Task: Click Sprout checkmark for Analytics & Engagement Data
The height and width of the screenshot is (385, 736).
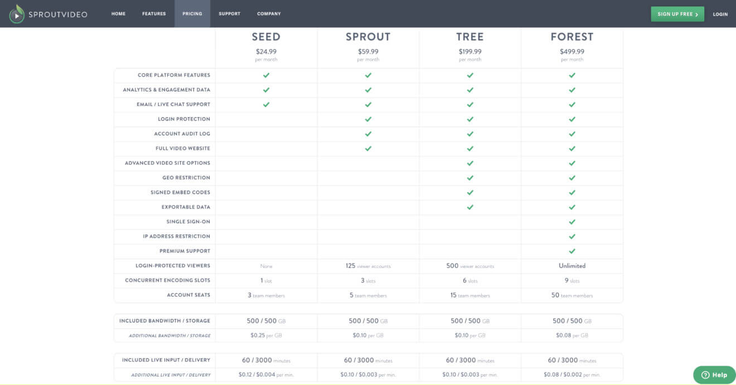Action: [x=368, y=90]
